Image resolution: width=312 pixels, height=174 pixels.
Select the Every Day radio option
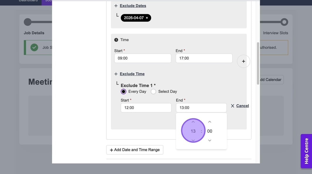pyautogui.click(x=124, y=91)
